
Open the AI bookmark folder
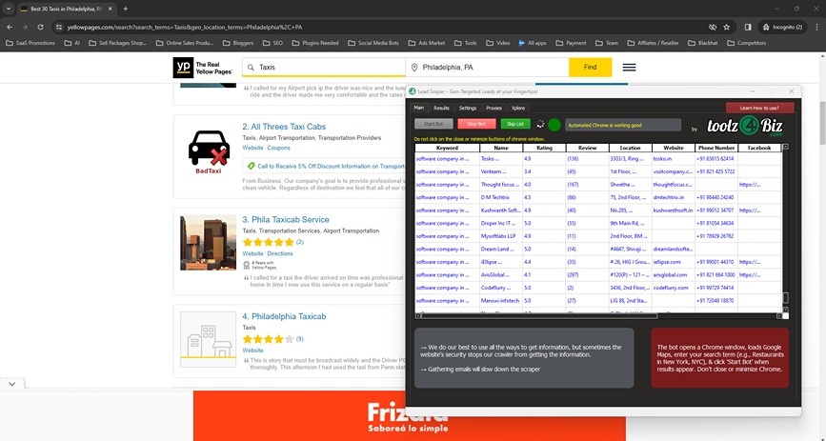(x=72, y=43)
